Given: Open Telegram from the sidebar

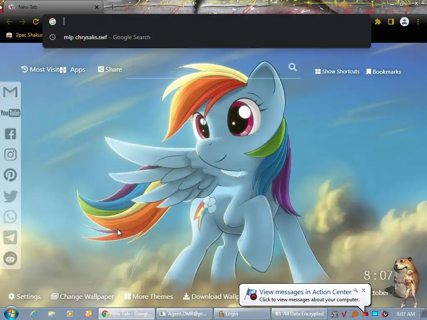Looking at the screenshot, I should coord(10,237).
